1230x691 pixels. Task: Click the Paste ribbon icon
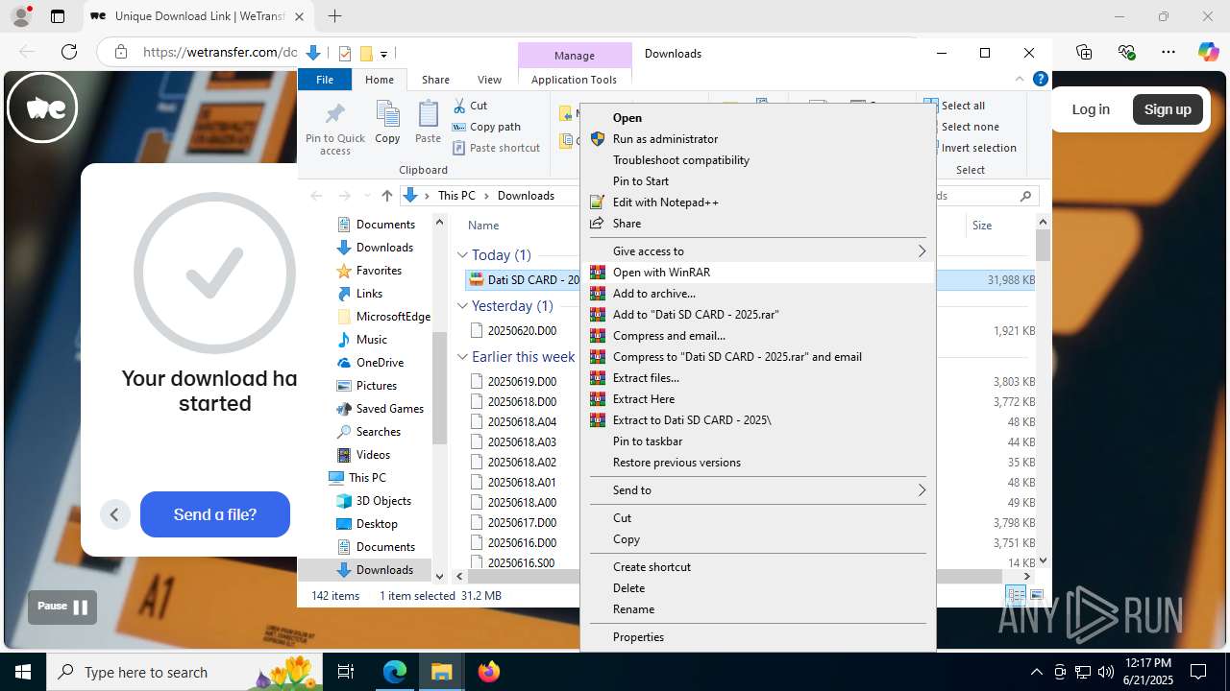click(428, 115)
